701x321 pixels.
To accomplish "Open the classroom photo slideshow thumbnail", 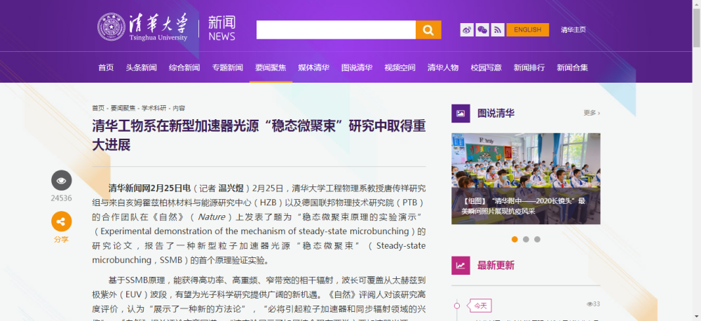I will 526,179.
